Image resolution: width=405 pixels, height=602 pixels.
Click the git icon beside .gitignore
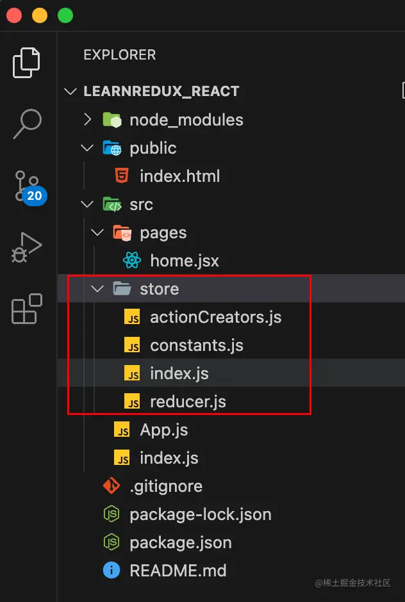112,486
